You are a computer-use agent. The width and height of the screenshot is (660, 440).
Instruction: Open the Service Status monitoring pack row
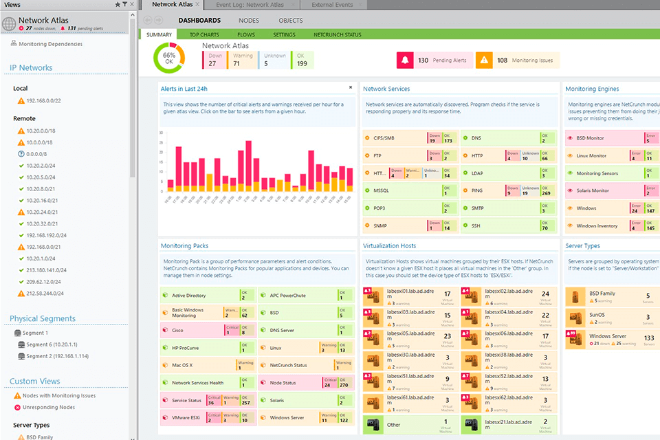[x=208, y=400]
